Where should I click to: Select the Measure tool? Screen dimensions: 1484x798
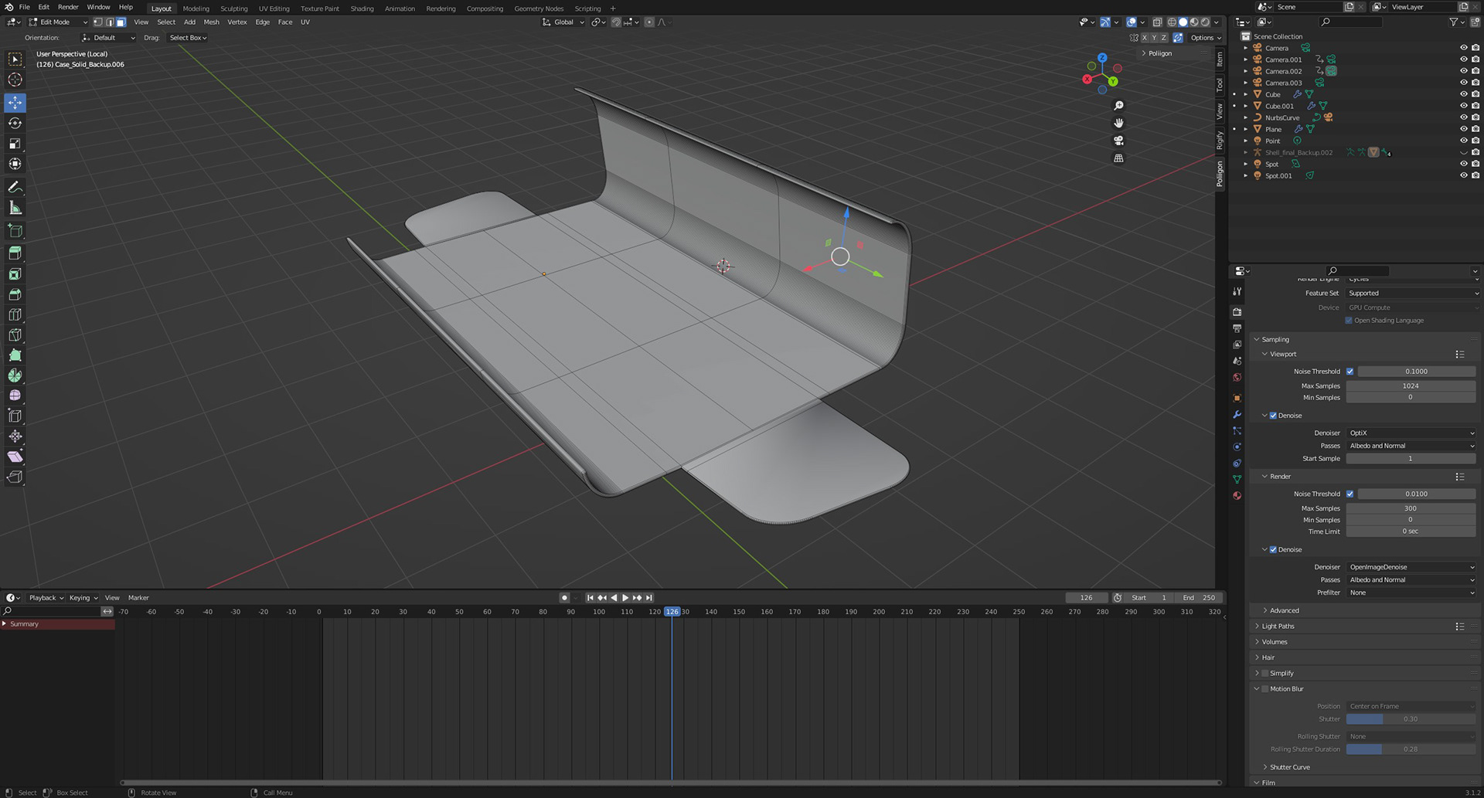point(15,208)
